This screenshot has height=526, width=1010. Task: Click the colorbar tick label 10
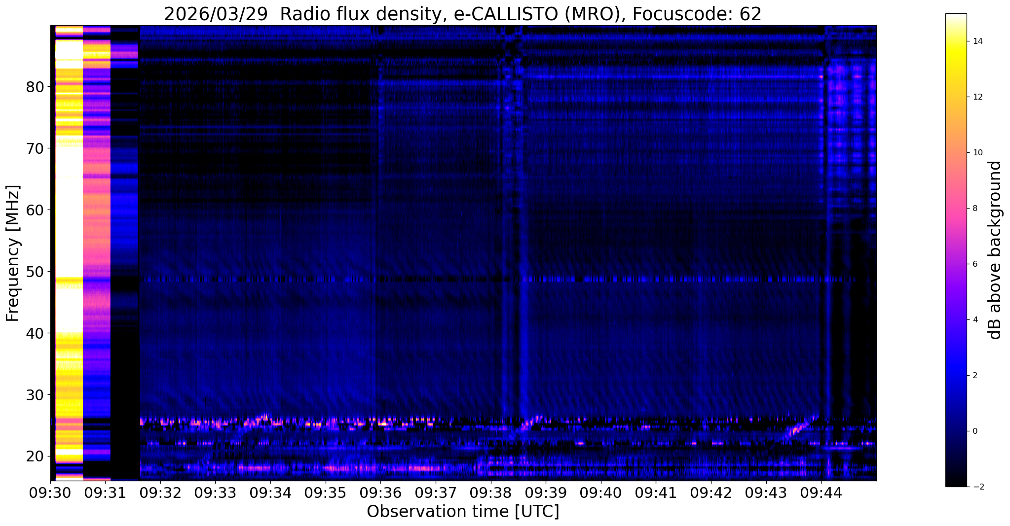click(976, 153)
